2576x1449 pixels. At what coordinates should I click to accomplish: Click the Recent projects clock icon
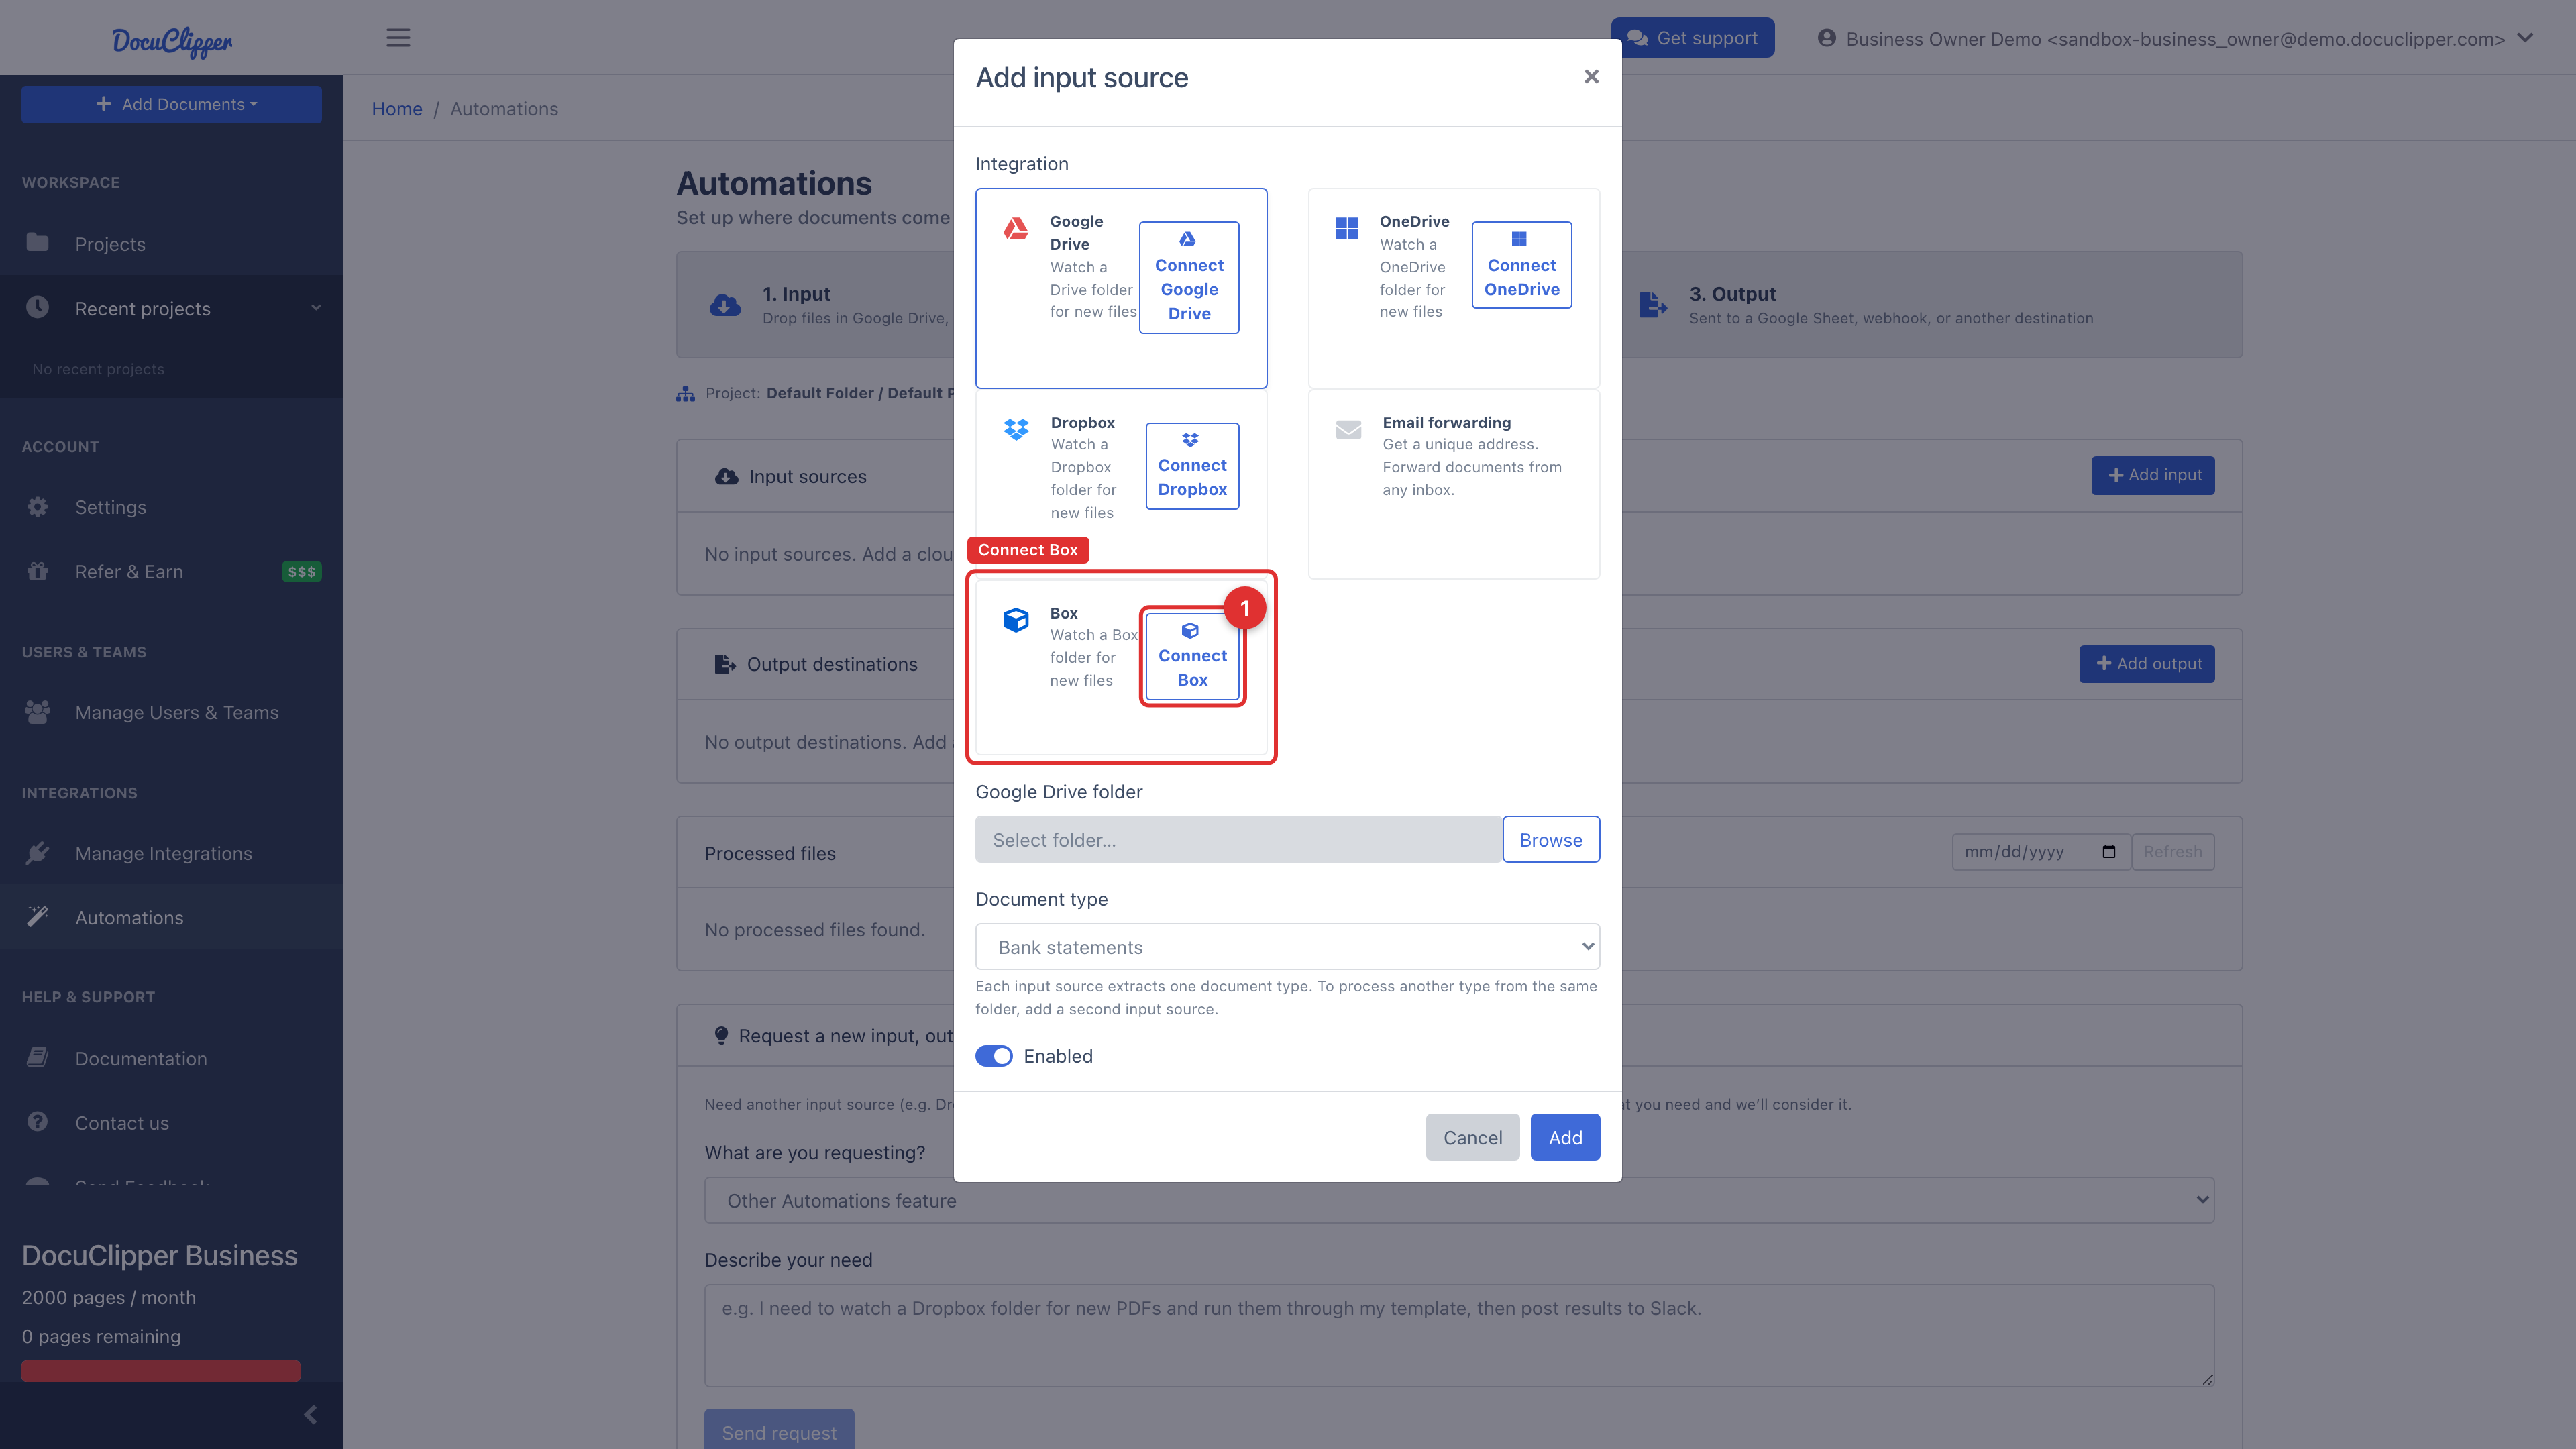[38, 307]
